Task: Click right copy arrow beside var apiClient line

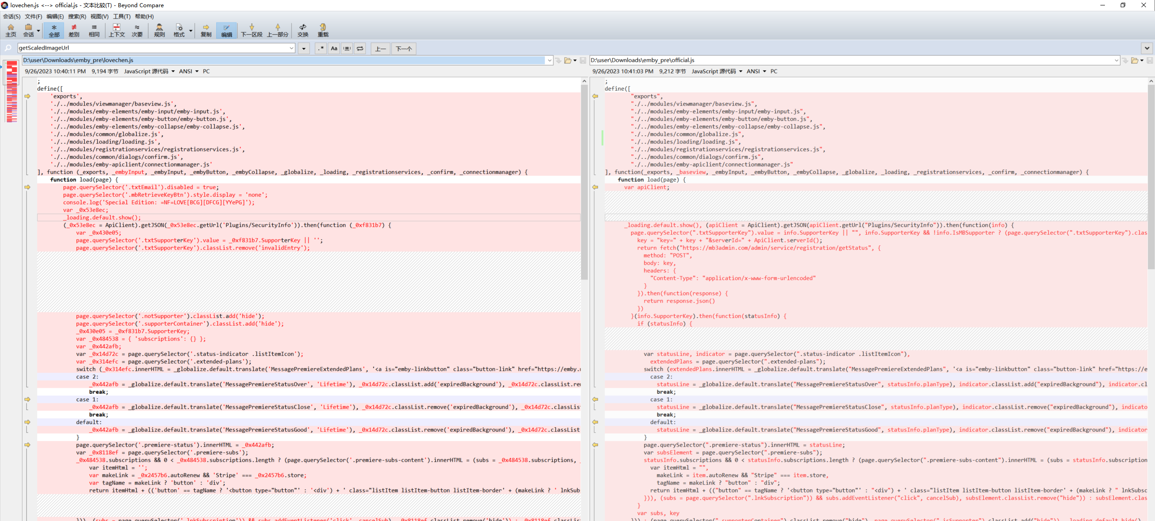Action: (595, 187)
